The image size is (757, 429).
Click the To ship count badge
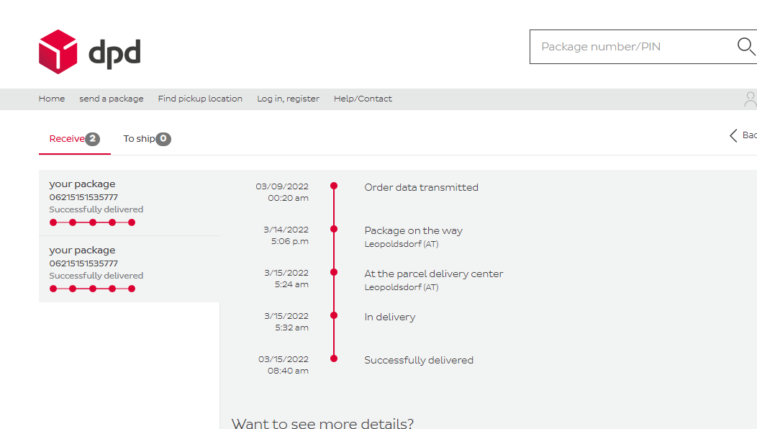pos(163,139)
